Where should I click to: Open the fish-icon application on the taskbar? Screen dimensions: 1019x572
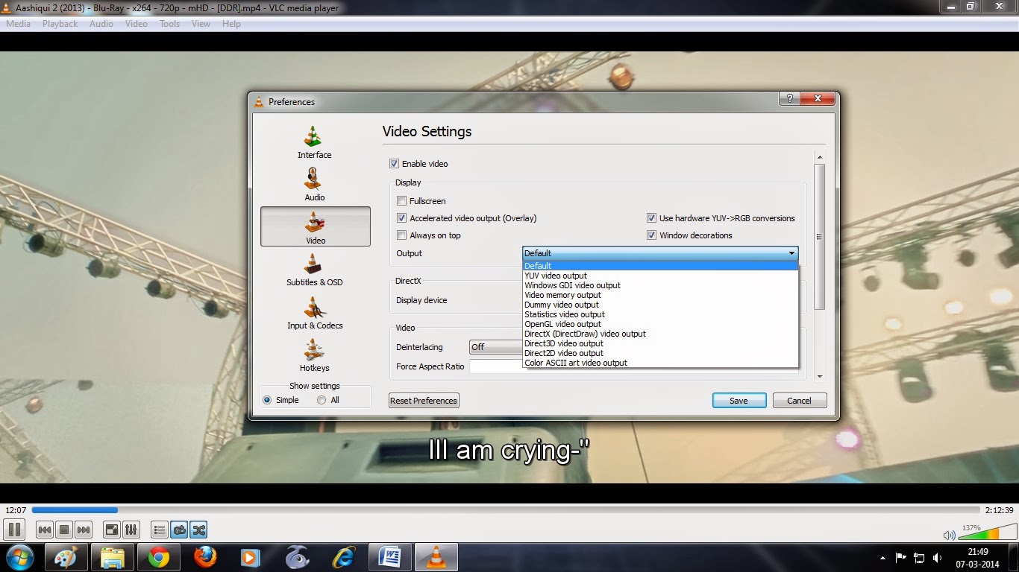pos(297,557)
